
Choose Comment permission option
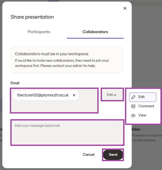pyautogui.click(x=143, y=106)
